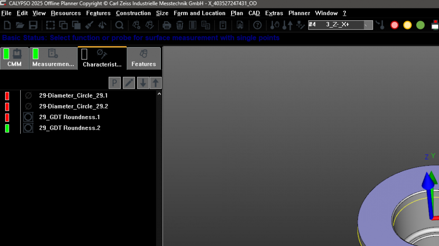The image size is (439, 246).
Task: Select 29-Diameter_Circle_29.2 characteristic
Action: coord(74,106)
